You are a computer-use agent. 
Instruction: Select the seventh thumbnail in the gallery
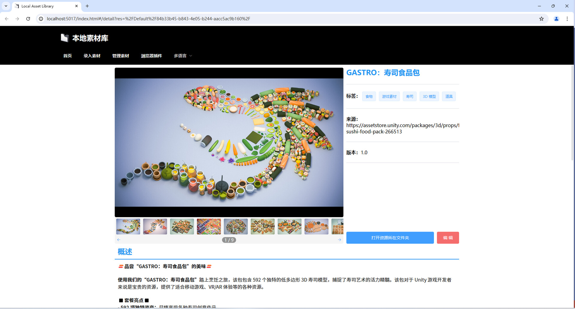[290, 226]
